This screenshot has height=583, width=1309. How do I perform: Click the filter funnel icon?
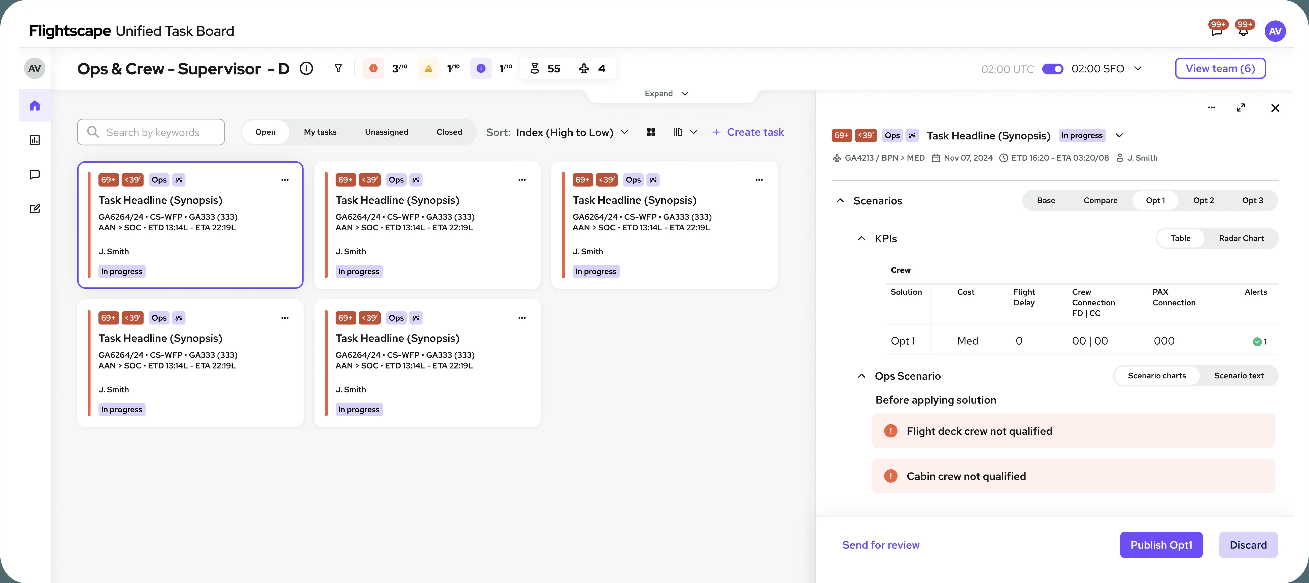[338, 68]
